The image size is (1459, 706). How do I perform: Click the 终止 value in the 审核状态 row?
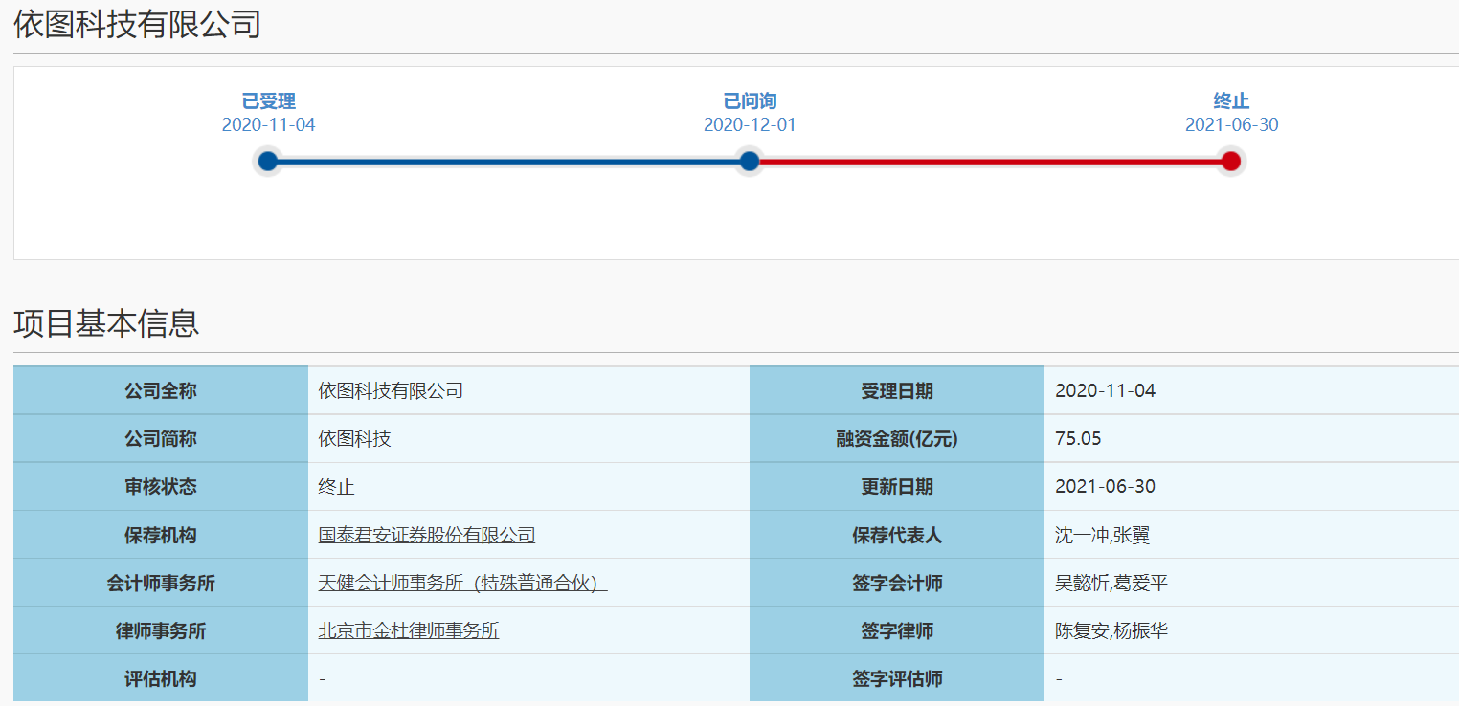[x=337, y=487]
